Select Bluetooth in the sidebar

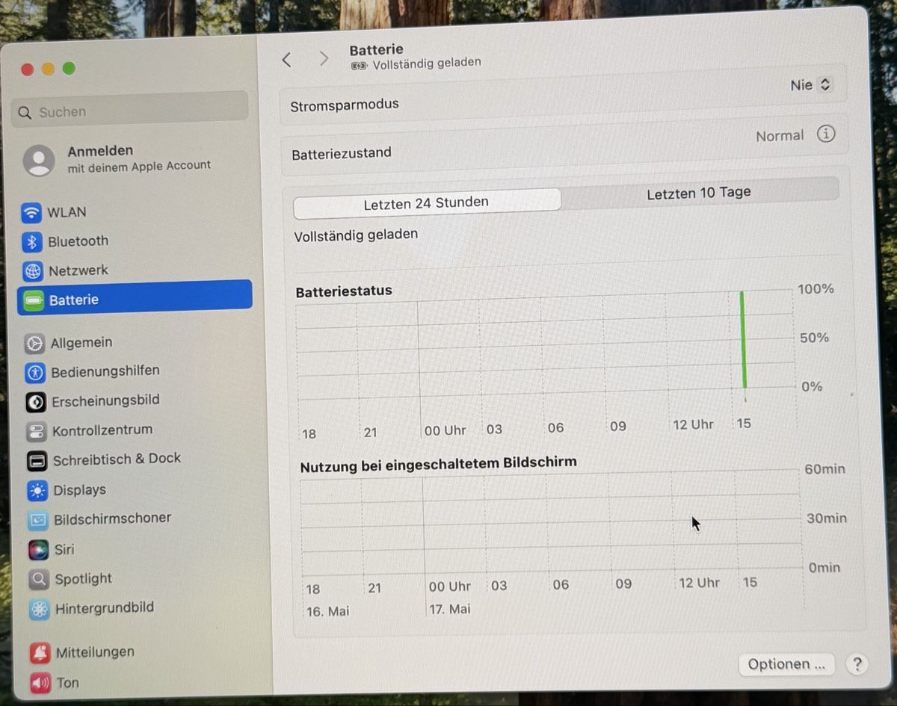tap(78, 241)
